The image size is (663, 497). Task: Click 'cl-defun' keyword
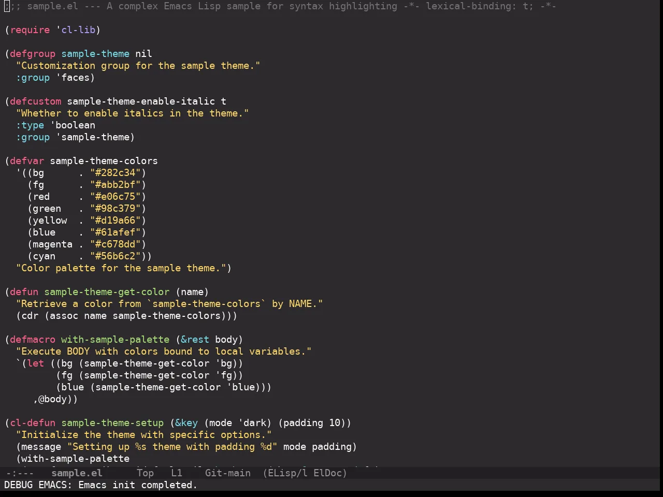click(x=33, y=423)
